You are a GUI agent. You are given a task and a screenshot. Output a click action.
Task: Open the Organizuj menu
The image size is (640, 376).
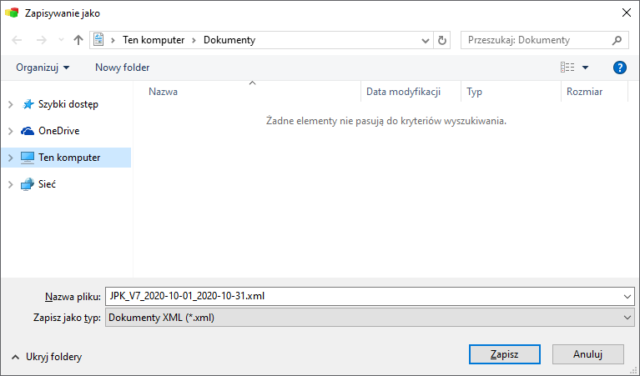coord(43,68)
